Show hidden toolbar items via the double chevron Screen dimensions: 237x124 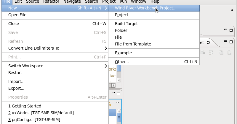pos(232,10)
